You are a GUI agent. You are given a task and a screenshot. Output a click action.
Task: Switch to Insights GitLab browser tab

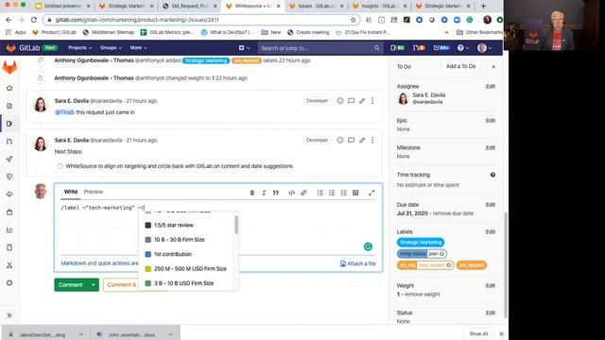point(379,7)
